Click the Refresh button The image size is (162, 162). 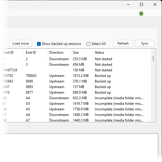[123, 43]
